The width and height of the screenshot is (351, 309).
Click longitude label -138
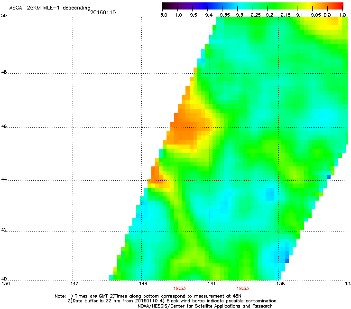click(x=279, y=284)
